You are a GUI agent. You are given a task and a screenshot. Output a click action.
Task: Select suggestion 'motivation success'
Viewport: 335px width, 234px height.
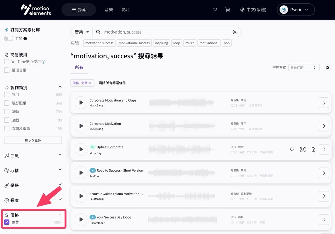coord(99,43)
